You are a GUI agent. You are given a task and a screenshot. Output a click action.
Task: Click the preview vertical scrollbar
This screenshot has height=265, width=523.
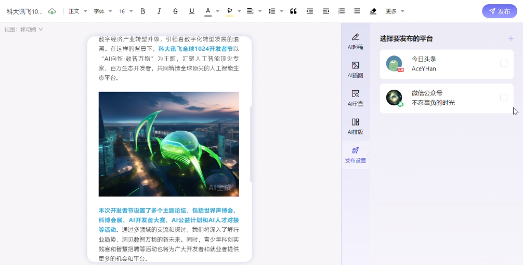(x=251, y=144)
